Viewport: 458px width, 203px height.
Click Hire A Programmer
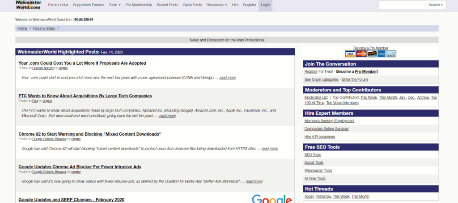pyautogui.click(x=319, y=137)
